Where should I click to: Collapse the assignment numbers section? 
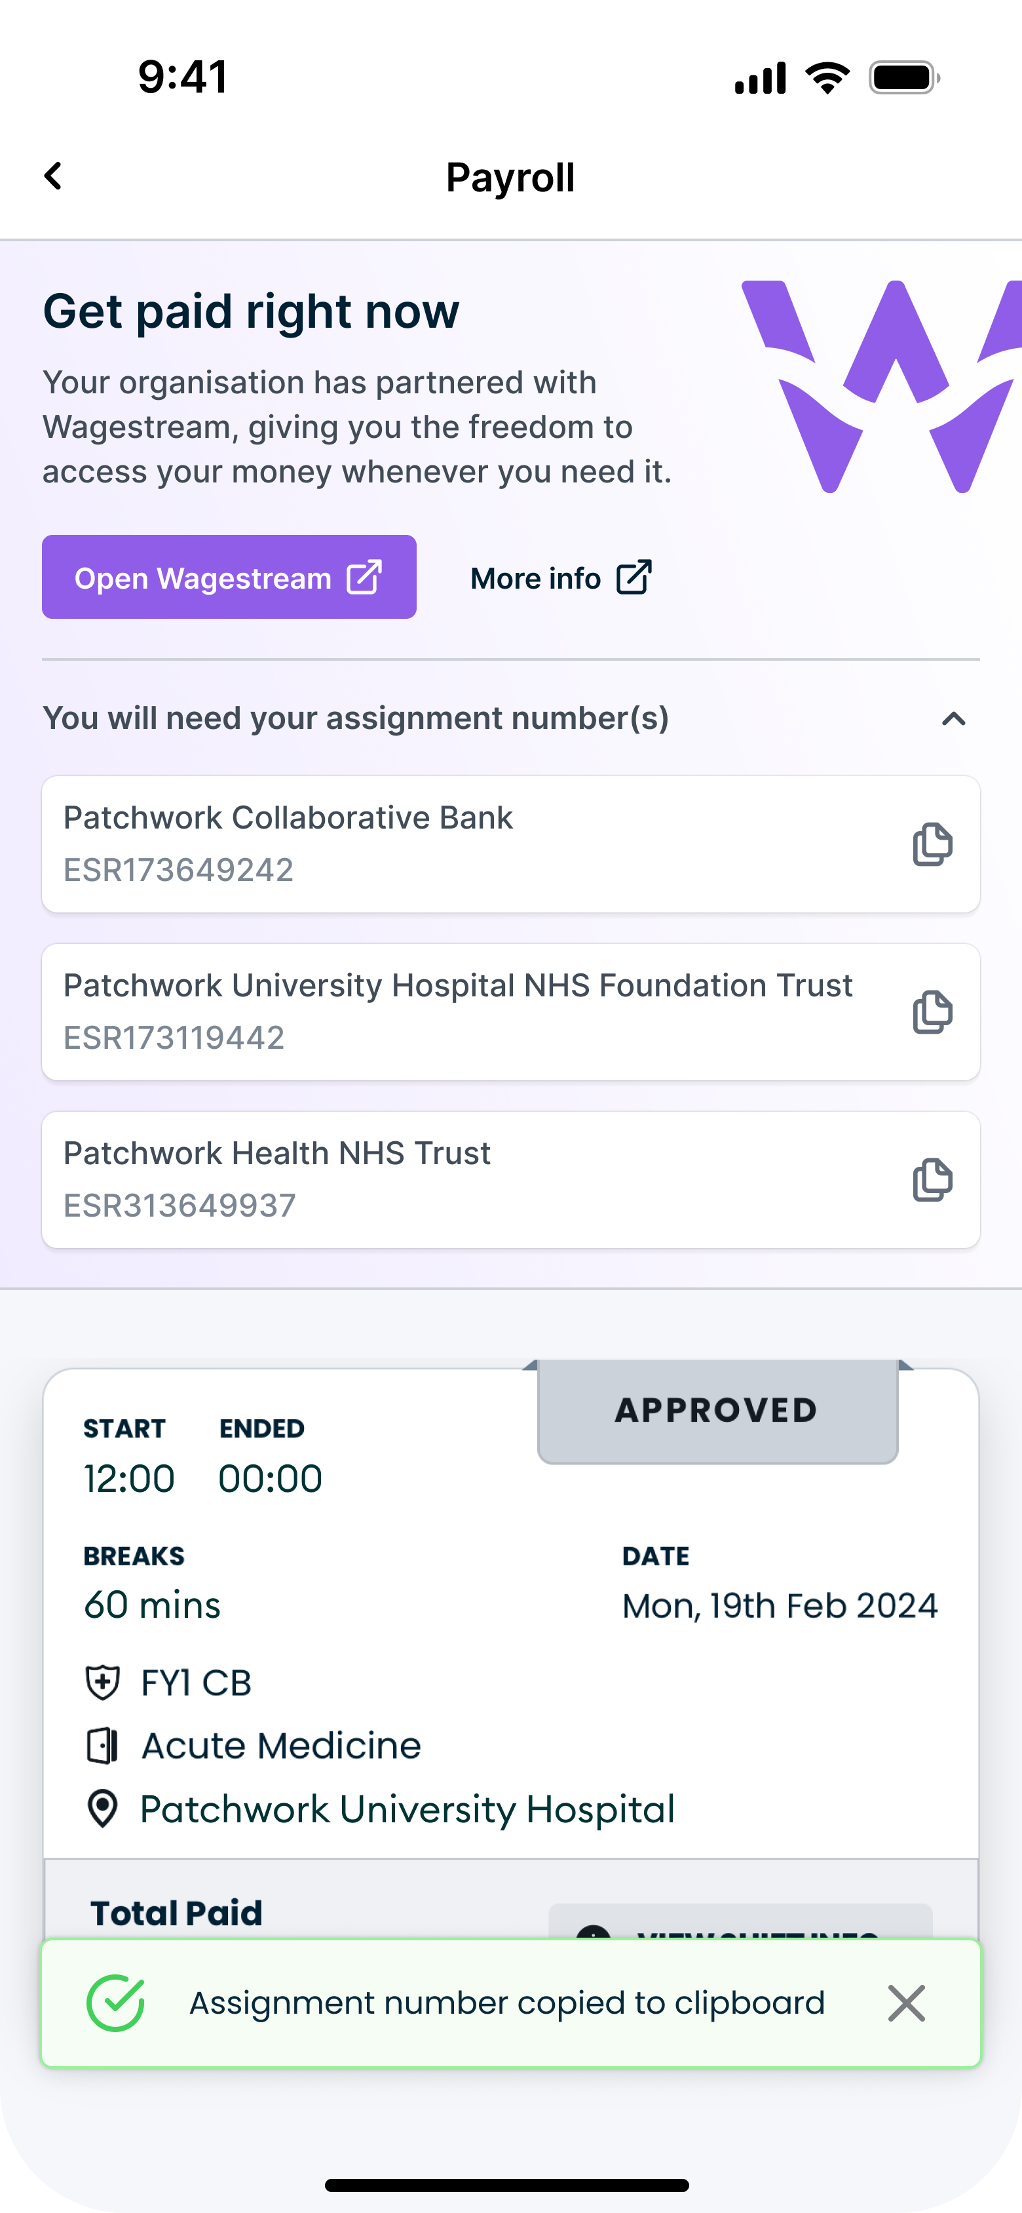click(953, 719)
